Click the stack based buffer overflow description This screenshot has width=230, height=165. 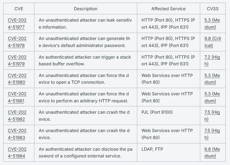[x=85, y=60]
